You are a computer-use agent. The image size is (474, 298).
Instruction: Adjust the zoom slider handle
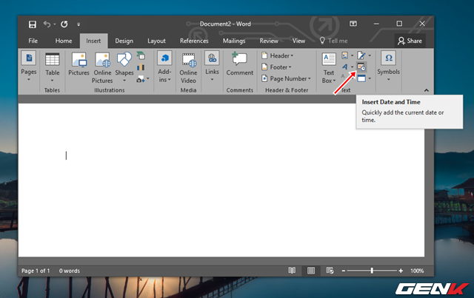372,271
